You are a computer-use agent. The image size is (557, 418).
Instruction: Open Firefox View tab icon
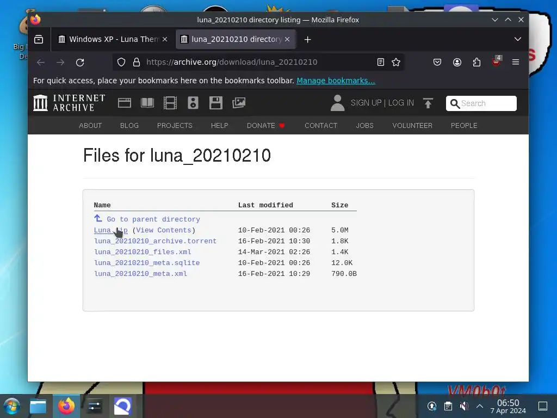(x=39, y=39)
